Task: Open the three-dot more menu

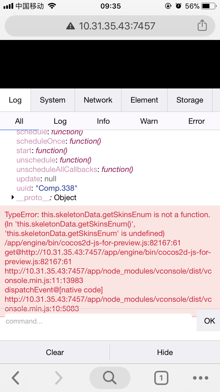Action: click(x=201, y=378)
